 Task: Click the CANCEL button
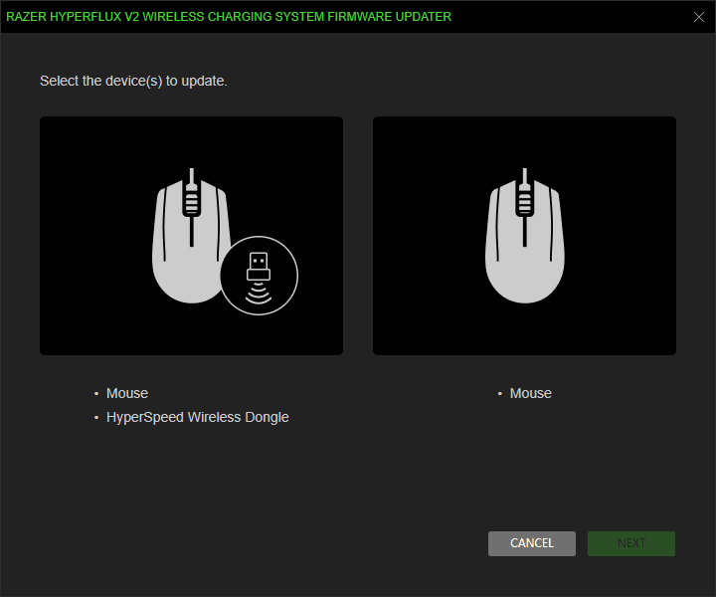point(531,543)
